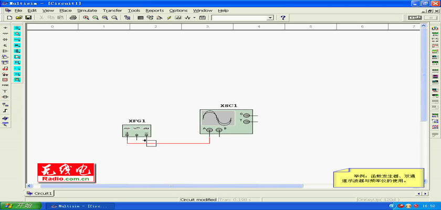Toggle the simulation pause button
This screenshot has width=441, height=210.
click(430, 18)
